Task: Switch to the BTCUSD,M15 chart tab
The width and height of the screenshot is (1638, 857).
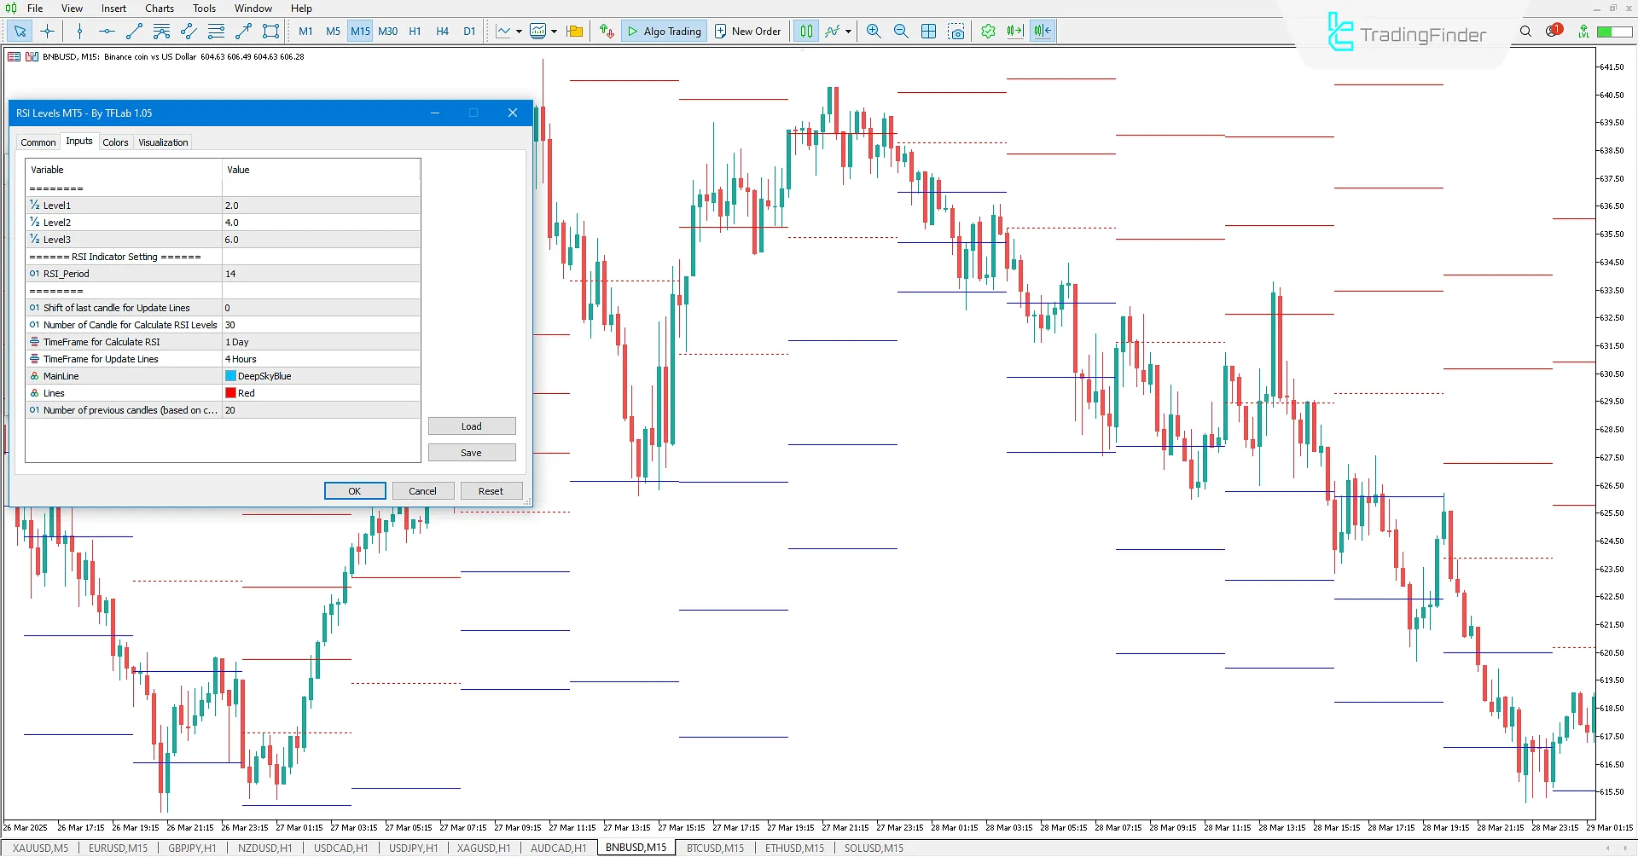Action: coord(714,848)
